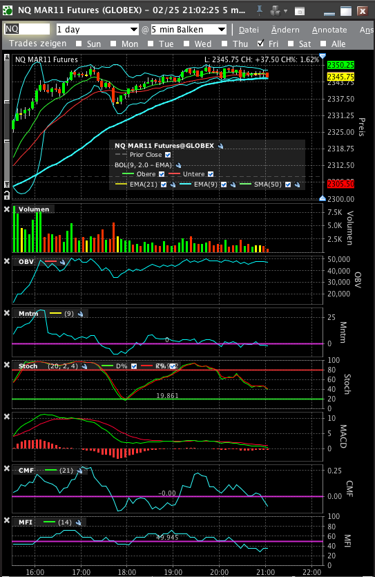Toggle the Stoch D% line checkbox
Screen dimensions: 375x577
pos(134,366)
